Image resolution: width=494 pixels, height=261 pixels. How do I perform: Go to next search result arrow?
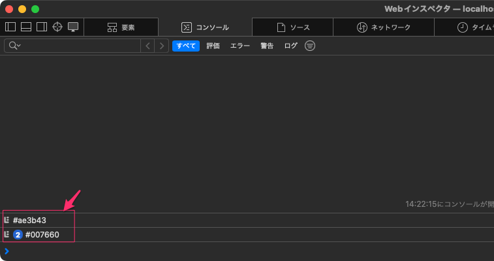click(162, 46)
